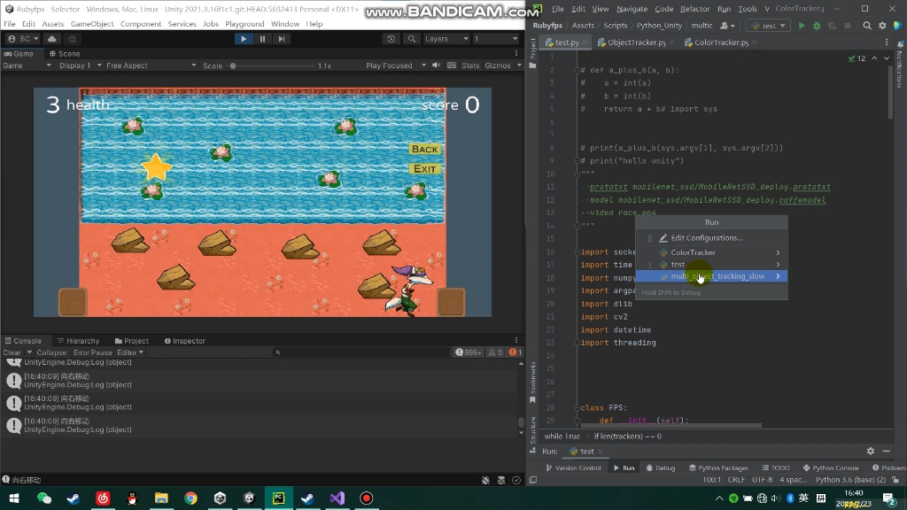
Task: Open PyCharm settings gear in Run panel
Action: [x=871, y=451]
